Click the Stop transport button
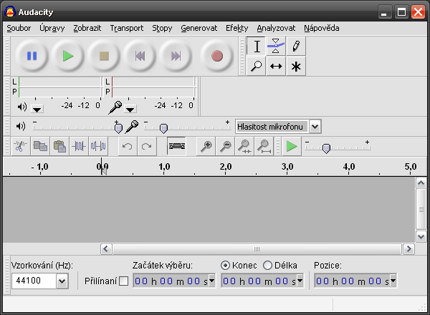This screenshot has width=430, height=315. pos(104,56)
